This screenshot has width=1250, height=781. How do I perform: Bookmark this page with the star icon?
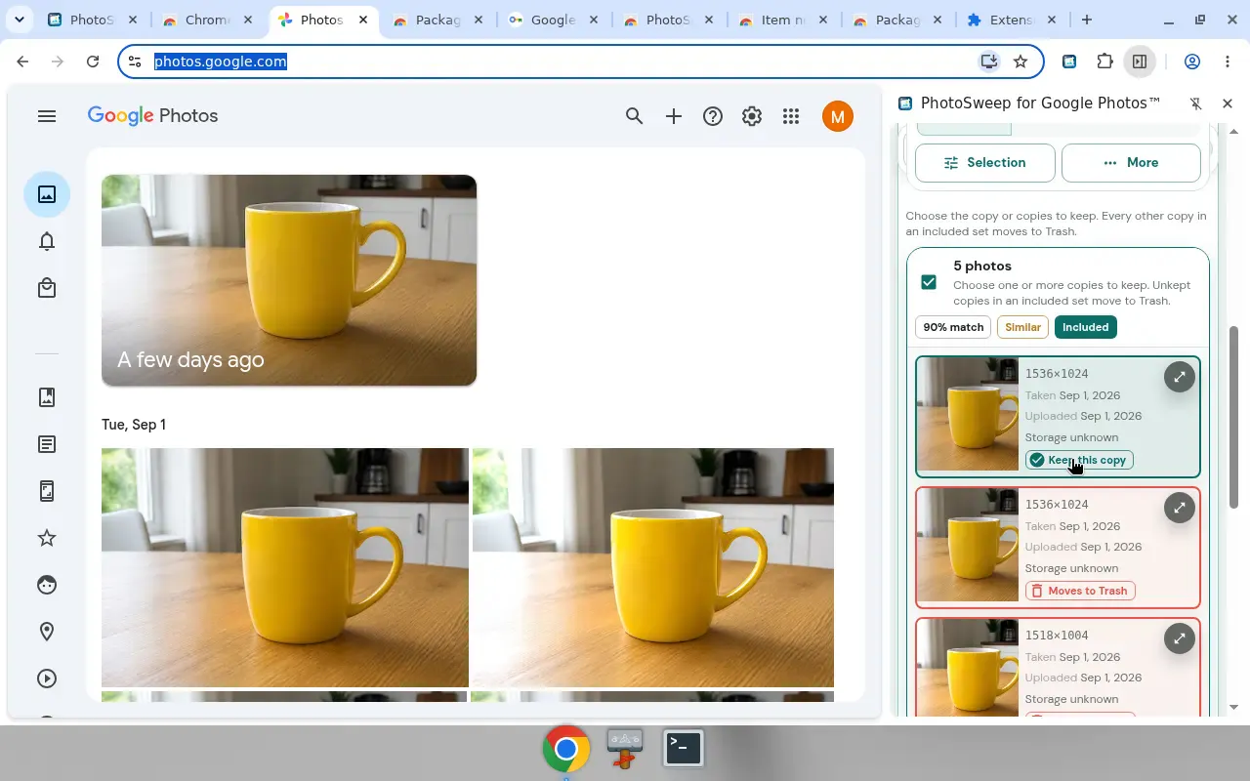1021,62
